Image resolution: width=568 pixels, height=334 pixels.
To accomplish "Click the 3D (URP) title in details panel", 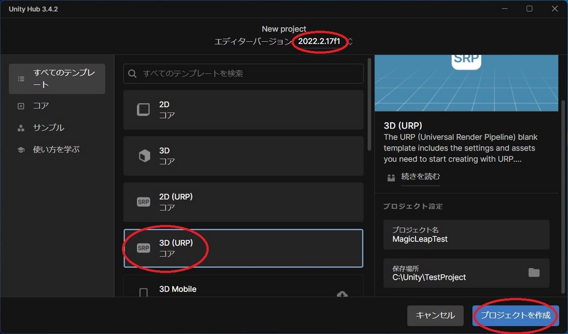I will click(403, 126).
